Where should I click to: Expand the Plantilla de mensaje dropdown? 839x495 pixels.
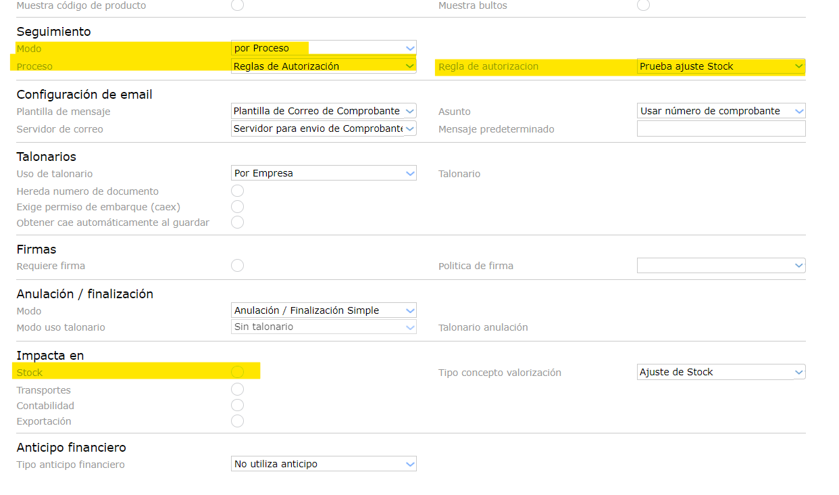(324, 111)
